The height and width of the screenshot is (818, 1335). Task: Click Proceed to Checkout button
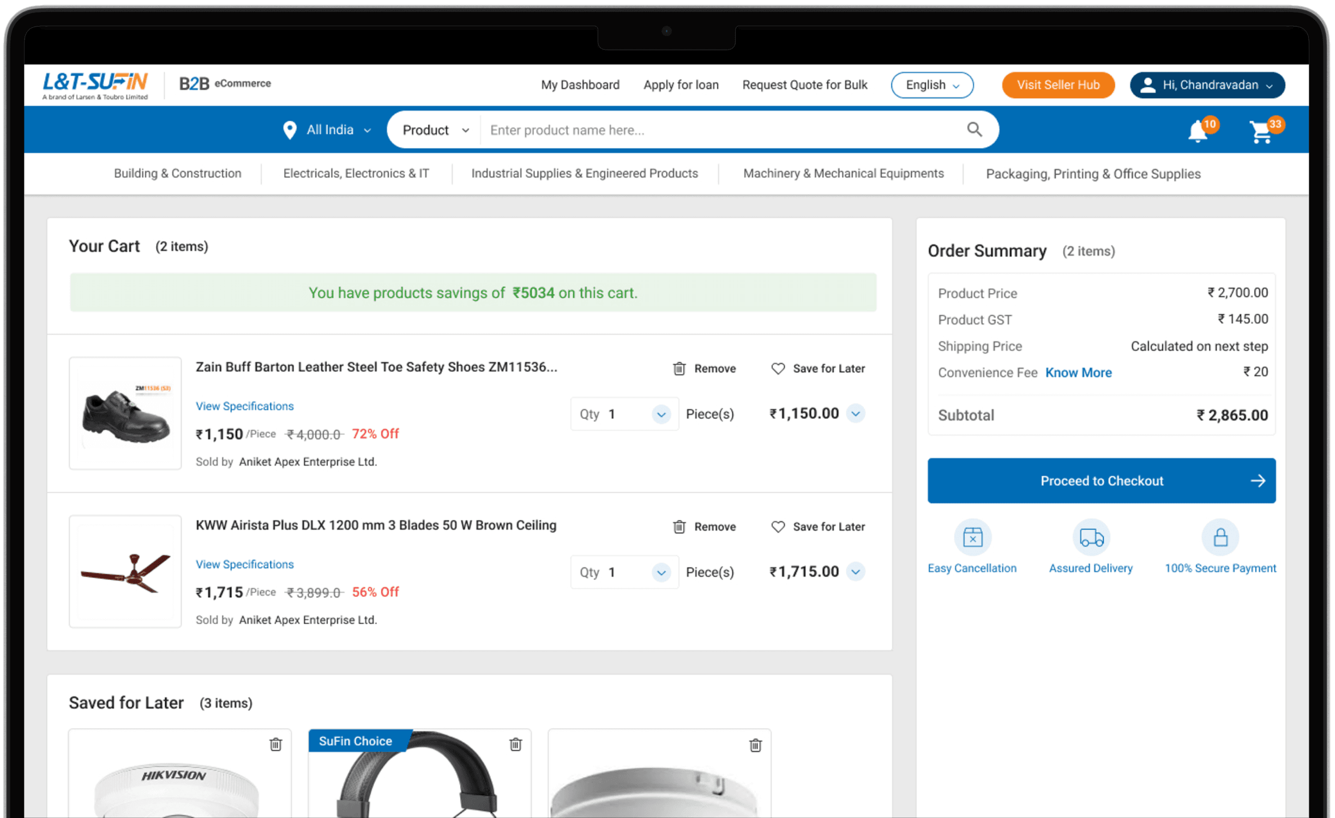click(x=1101, y=480)
